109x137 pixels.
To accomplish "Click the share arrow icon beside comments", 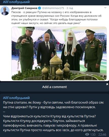I will (107, 84).
